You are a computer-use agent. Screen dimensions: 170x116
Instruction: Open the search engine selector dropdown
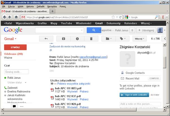point(127,17)
